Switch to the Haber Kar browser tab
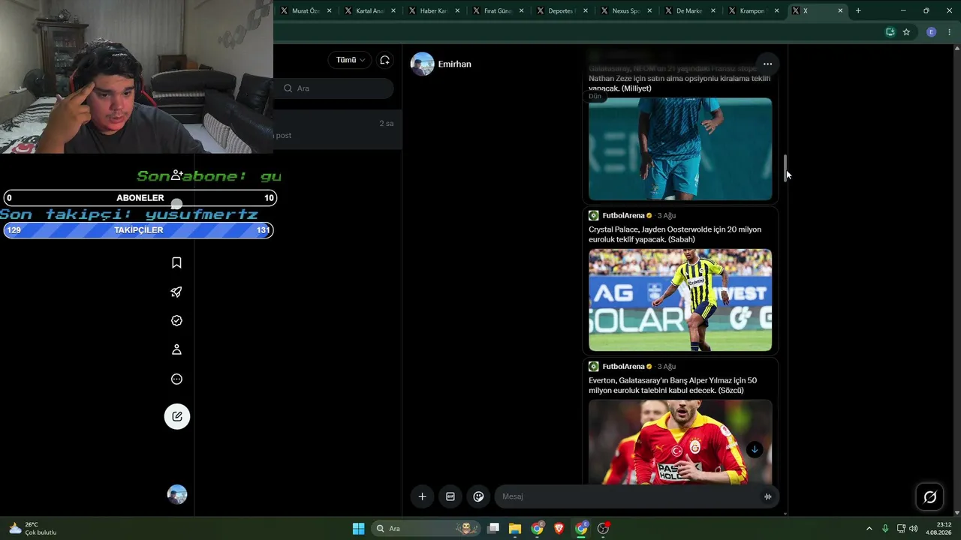Image resolution: width=961 pixels, height=540 pixels. pyautogui.click(x=434, y=10)
